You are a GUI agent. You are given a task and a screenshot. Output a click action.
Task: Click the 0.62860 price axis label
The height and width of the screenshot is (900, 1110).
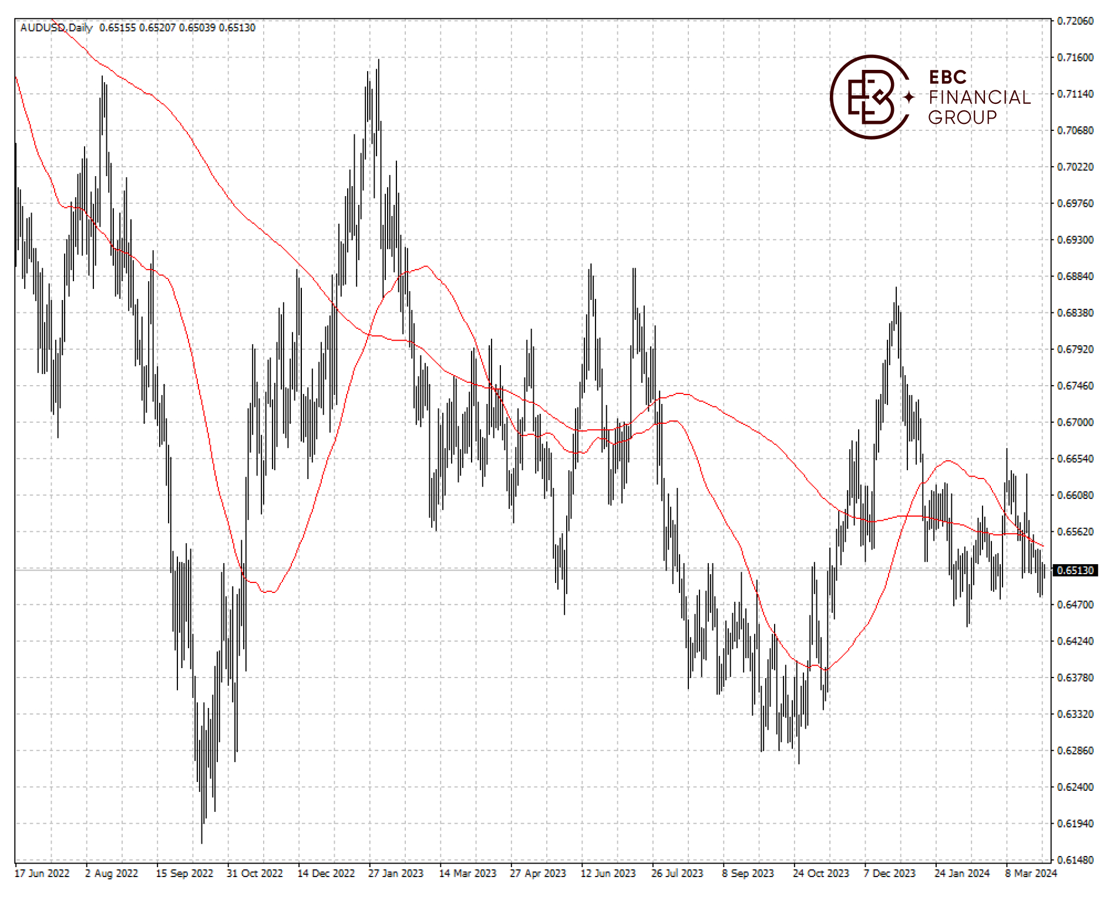[1075, 751]
